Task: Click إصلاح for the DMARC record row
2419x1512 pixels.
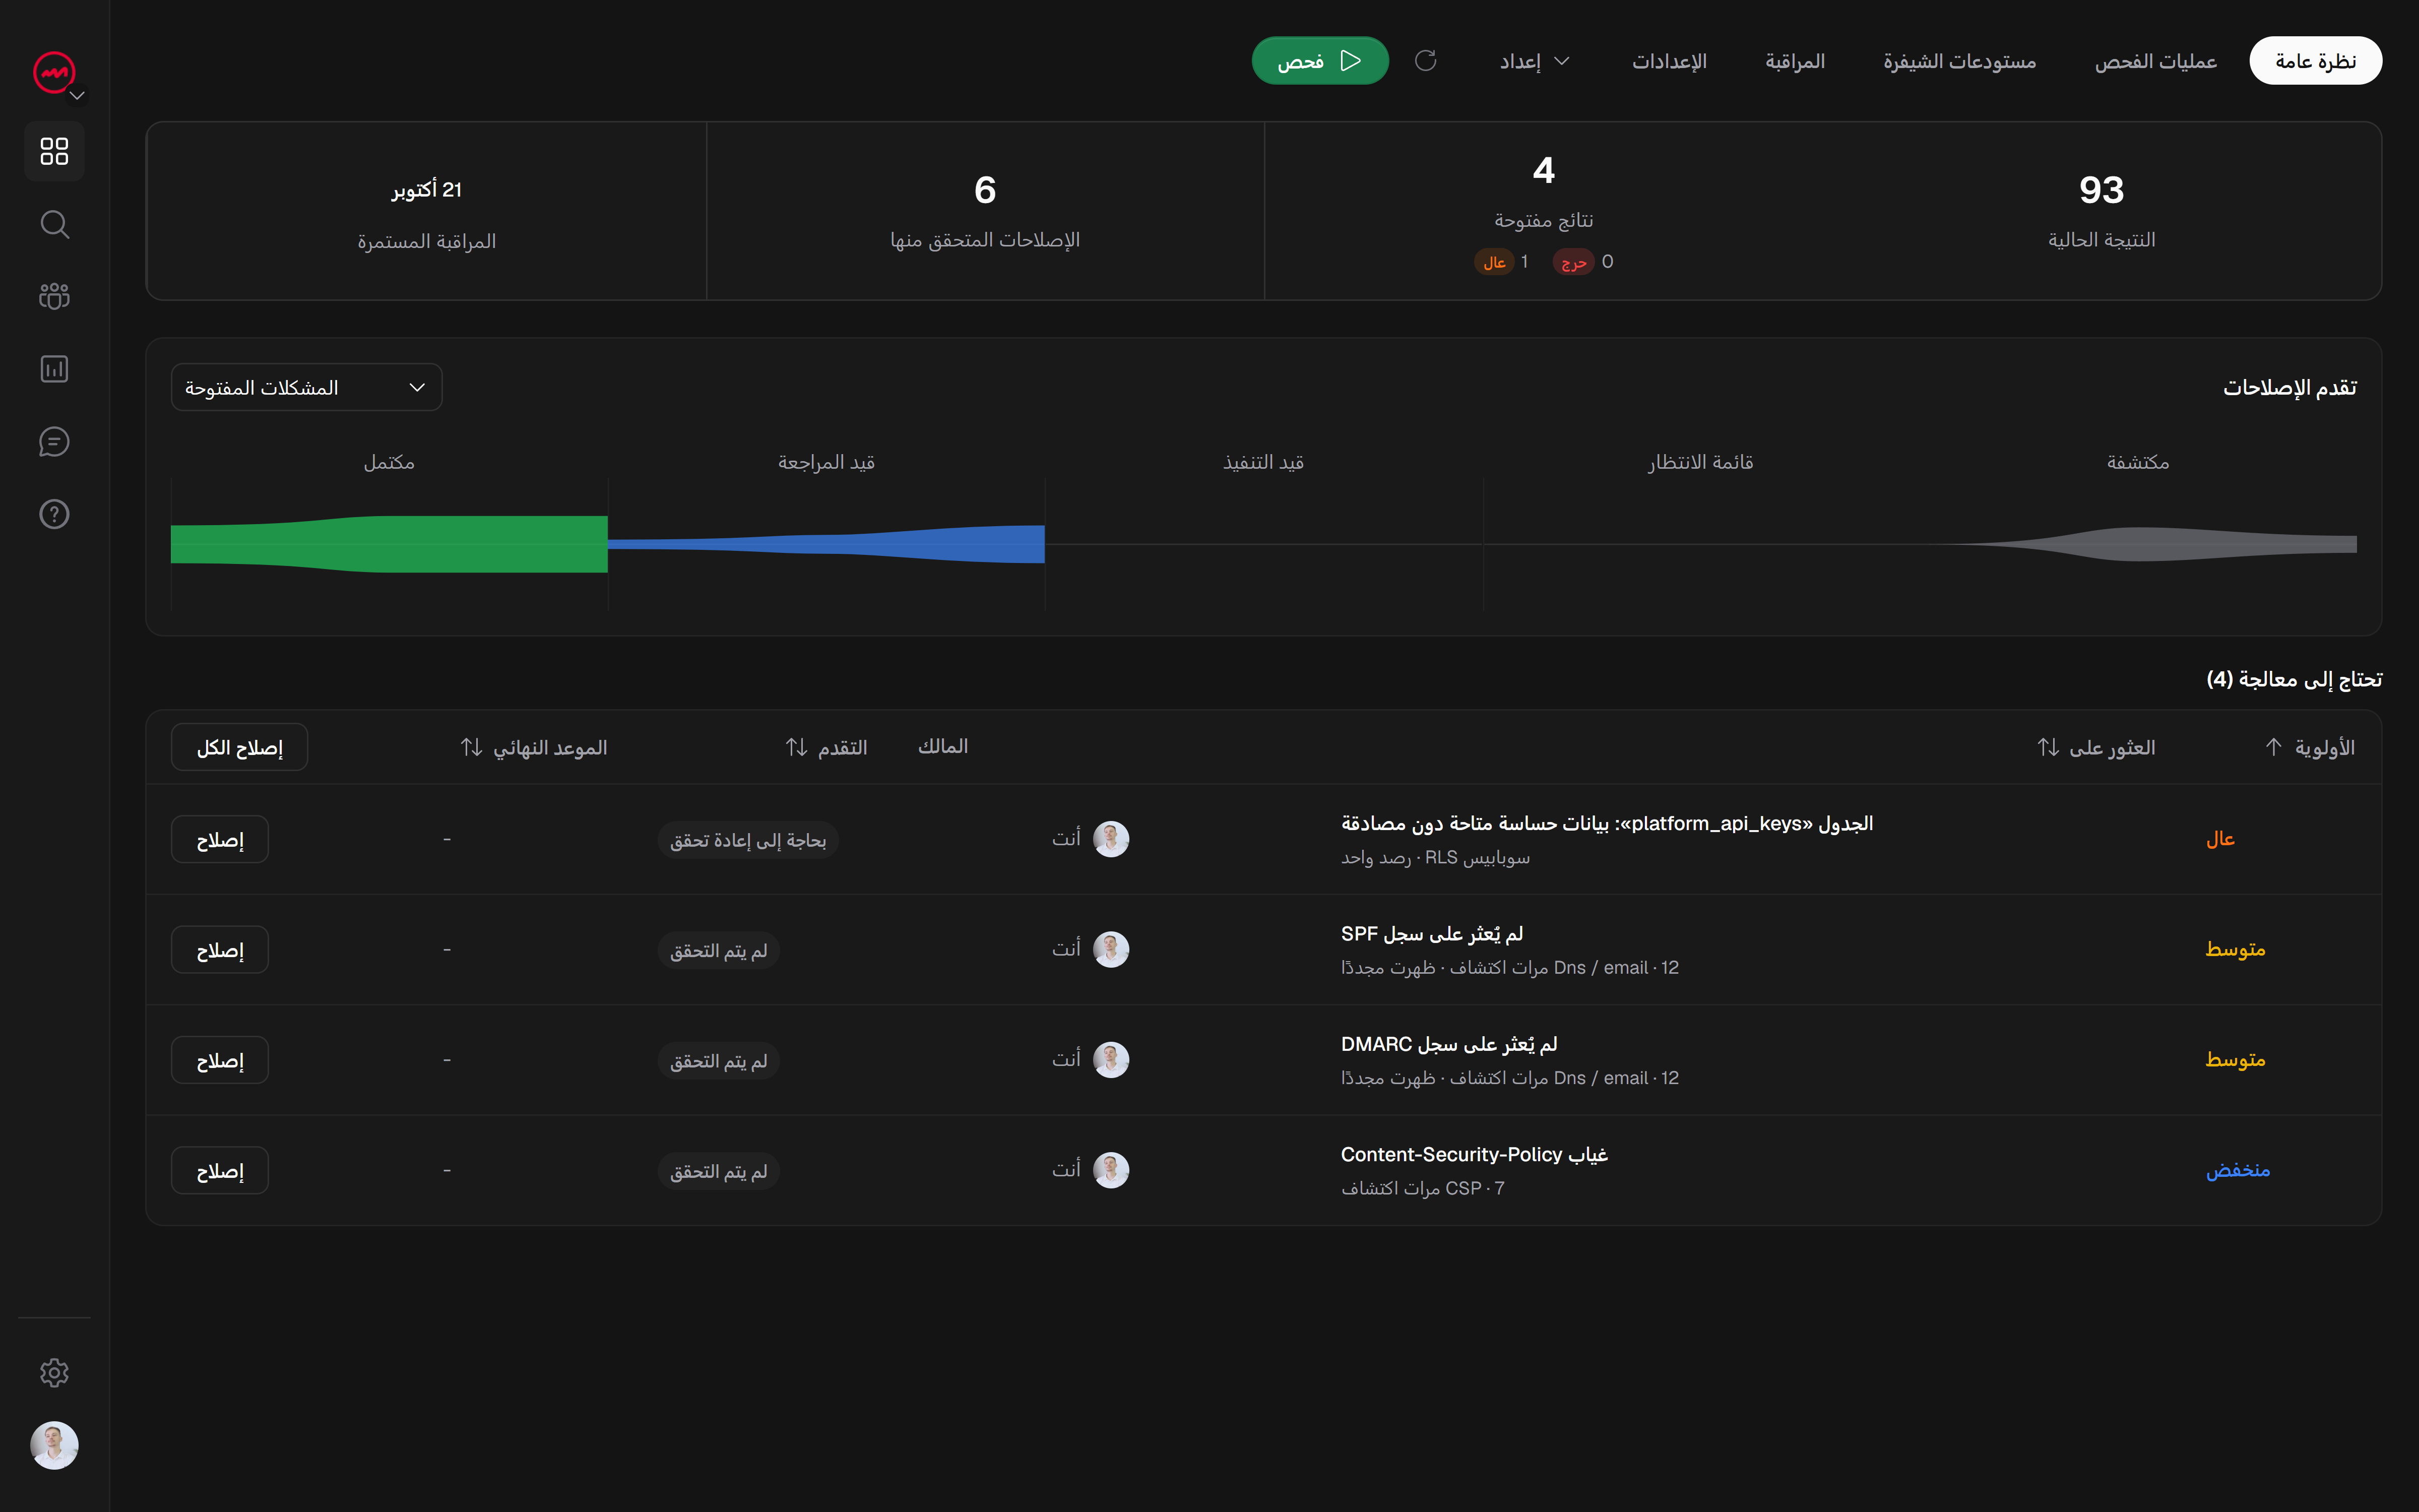Action: (220, 1060)
